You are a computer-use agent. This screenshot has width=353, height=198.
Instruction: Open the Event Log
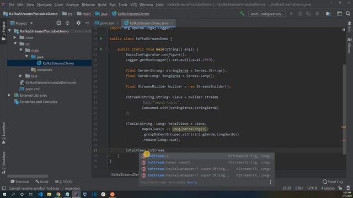click(x=333, y=182)
